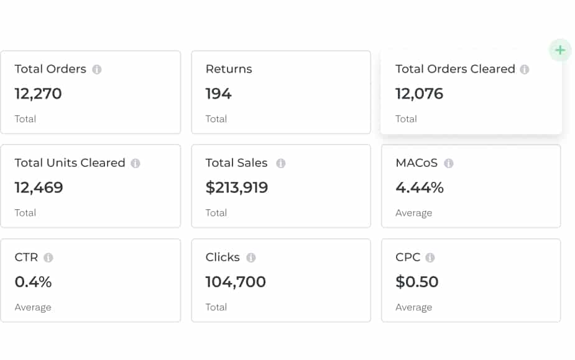Viewport: 575px width, 360px height.
Task: Click the info icon next to CTR
Action: [x=48, y=258]
